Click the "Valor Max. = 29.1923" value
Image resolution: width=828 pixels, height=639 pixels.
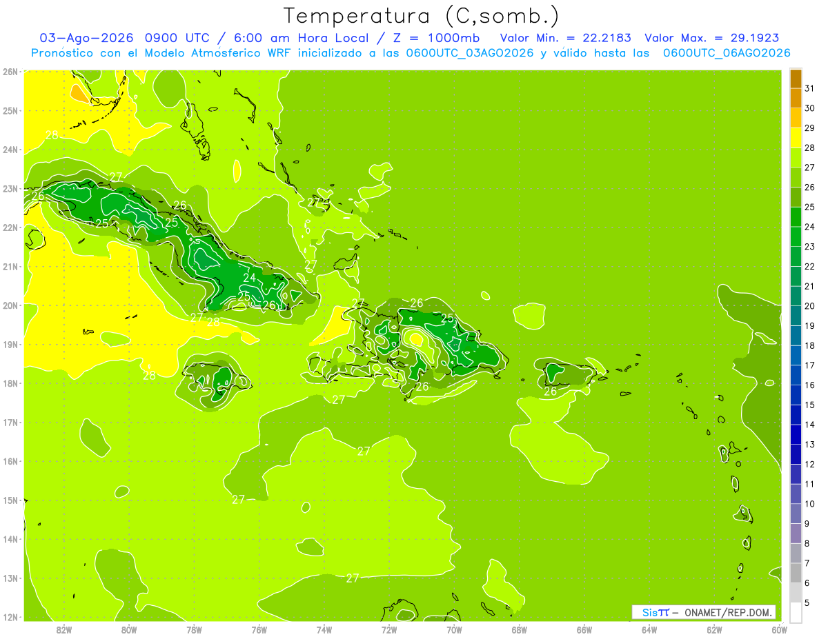point(712,38)
